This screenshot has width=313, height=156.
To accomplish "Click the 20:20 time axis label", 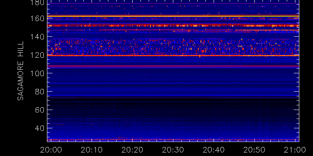I will click(132, 150).
